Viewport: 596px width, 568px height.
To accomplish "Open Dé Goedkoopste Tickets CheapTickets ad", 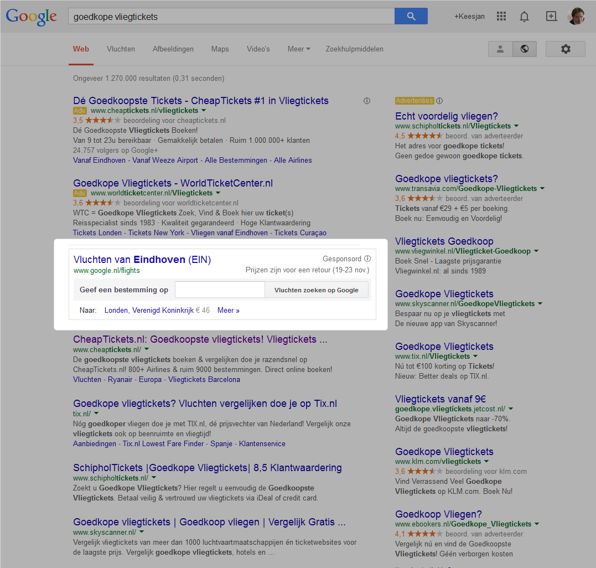I will click(x=201, y=100).
